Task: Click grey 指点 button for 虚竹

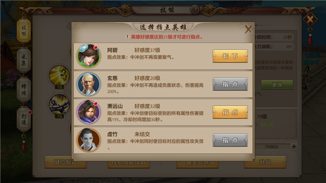Action: [230, 140]
